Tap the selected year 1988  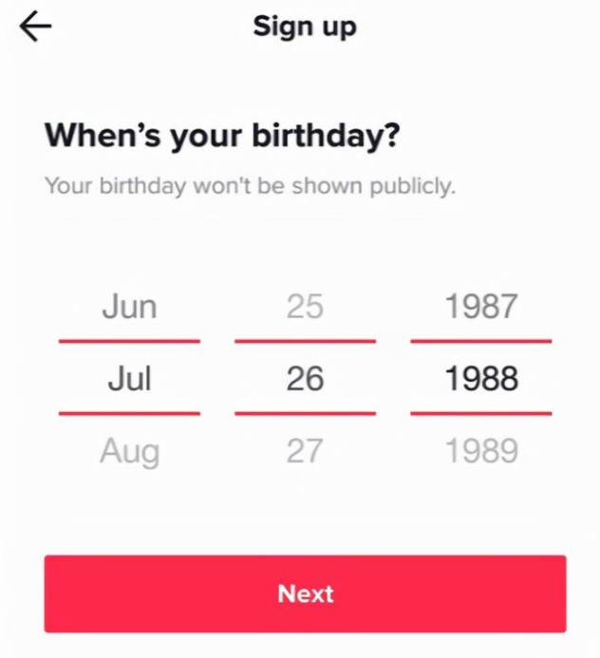(x=481, y=379)
